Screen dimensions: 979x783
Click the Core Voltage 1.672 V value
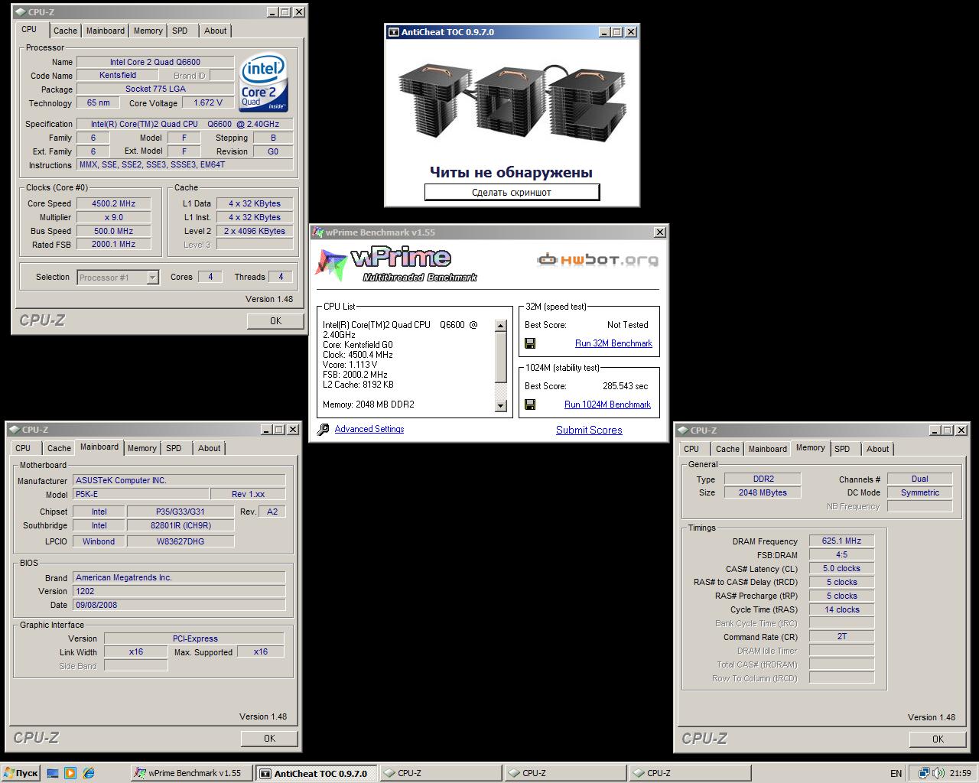tap(209, 102)
